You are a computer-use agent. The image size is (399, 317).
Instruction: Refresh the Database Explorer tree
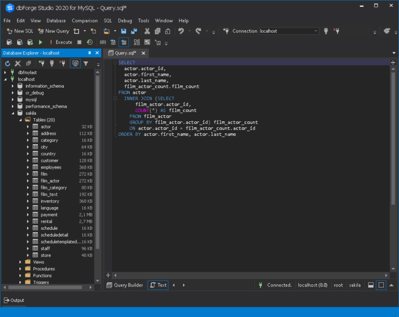7,63
